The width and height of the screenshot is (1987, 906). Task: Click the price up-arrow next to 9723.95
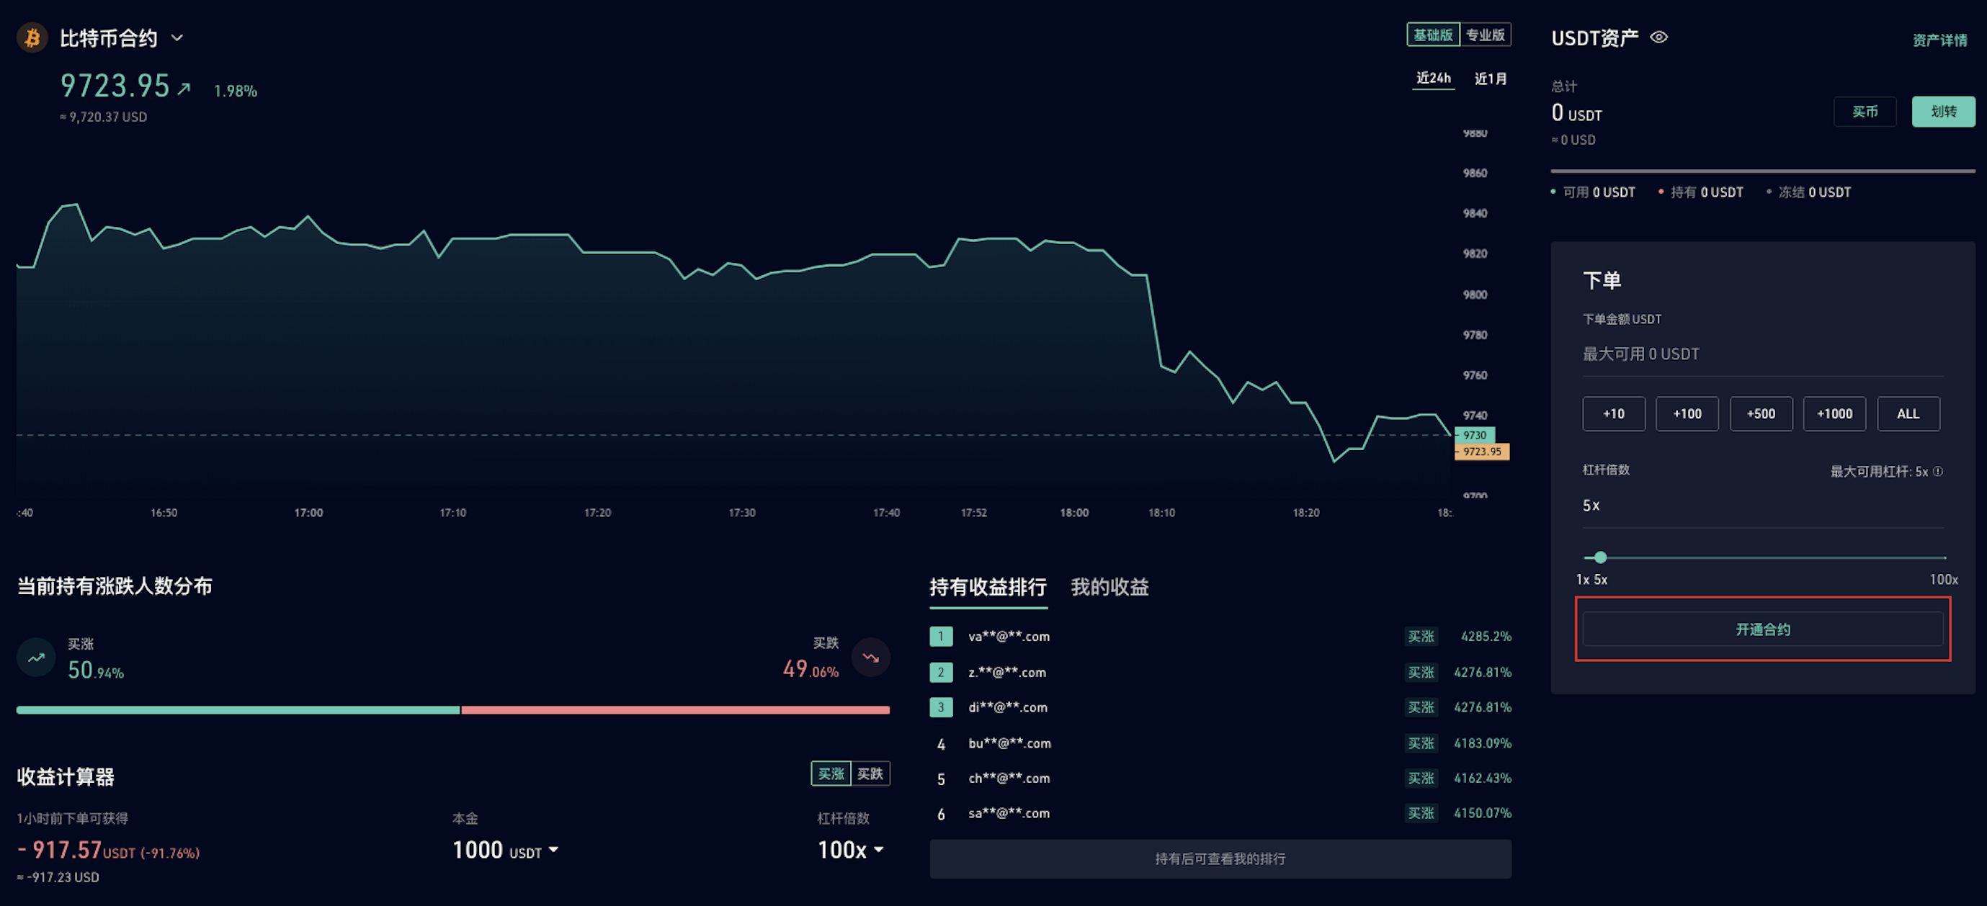184,89
